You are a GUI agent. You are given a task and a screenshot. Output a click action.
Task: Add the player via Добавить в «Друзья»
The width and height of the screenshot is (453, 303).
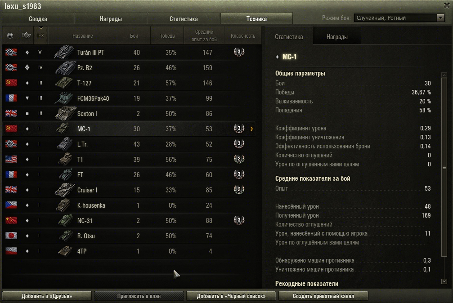tap(47, 296)
